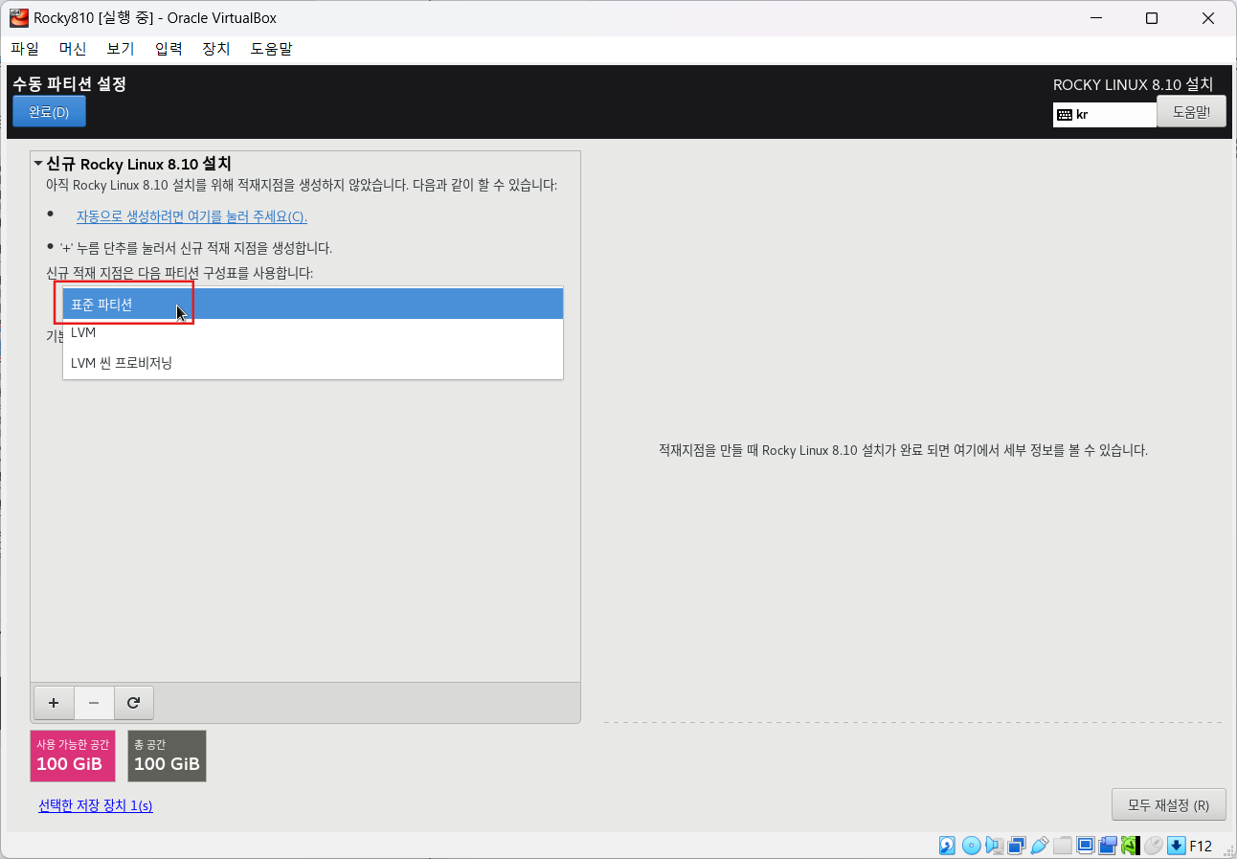Click the 사용 가능한 공간 100 GiB box
Image resolution: width=1237 pixels, height=859 pixels.
pyautogui.click(x=73, y=756)
